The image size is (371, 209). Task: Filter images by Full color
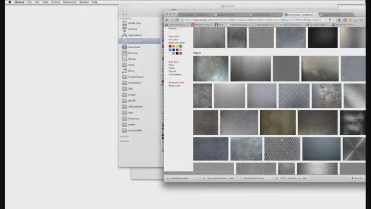173,39
